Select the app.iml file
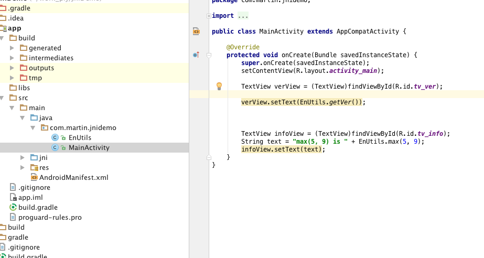Viewport: 484px width, 258px height. 30,197
